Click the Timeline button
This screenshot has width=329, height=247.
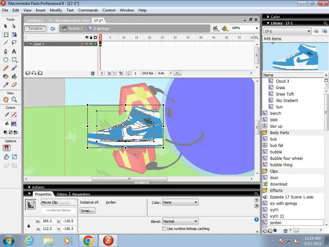[35, 28]
